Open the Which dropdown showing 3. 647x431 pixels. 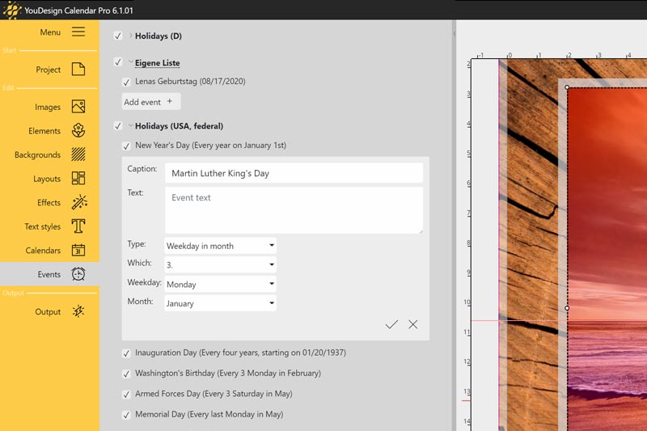point(220,264)
